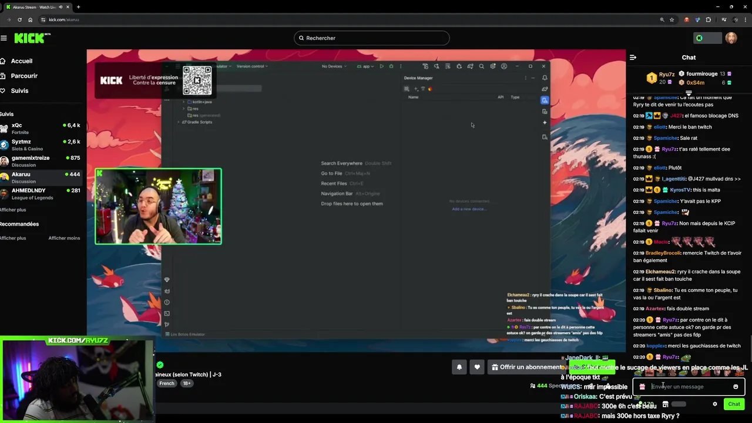Open Device Manager options menu

click(526, 78)
